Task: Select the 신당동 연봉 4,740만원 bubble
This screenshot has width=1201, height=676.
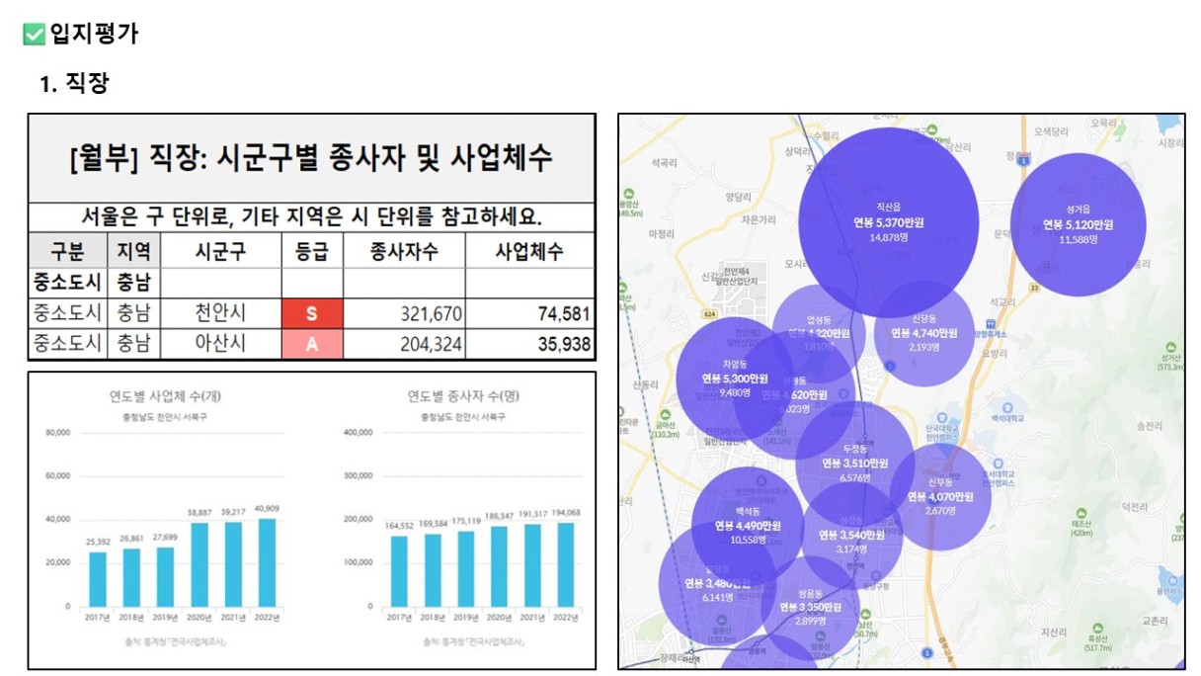Action: (924, 333)
